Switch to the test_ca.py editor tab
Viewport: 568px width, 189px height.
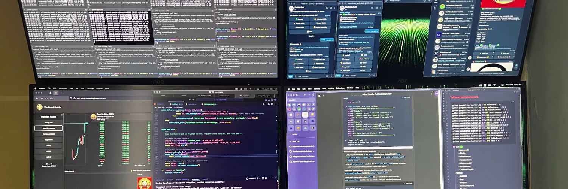tap(191, 104)
